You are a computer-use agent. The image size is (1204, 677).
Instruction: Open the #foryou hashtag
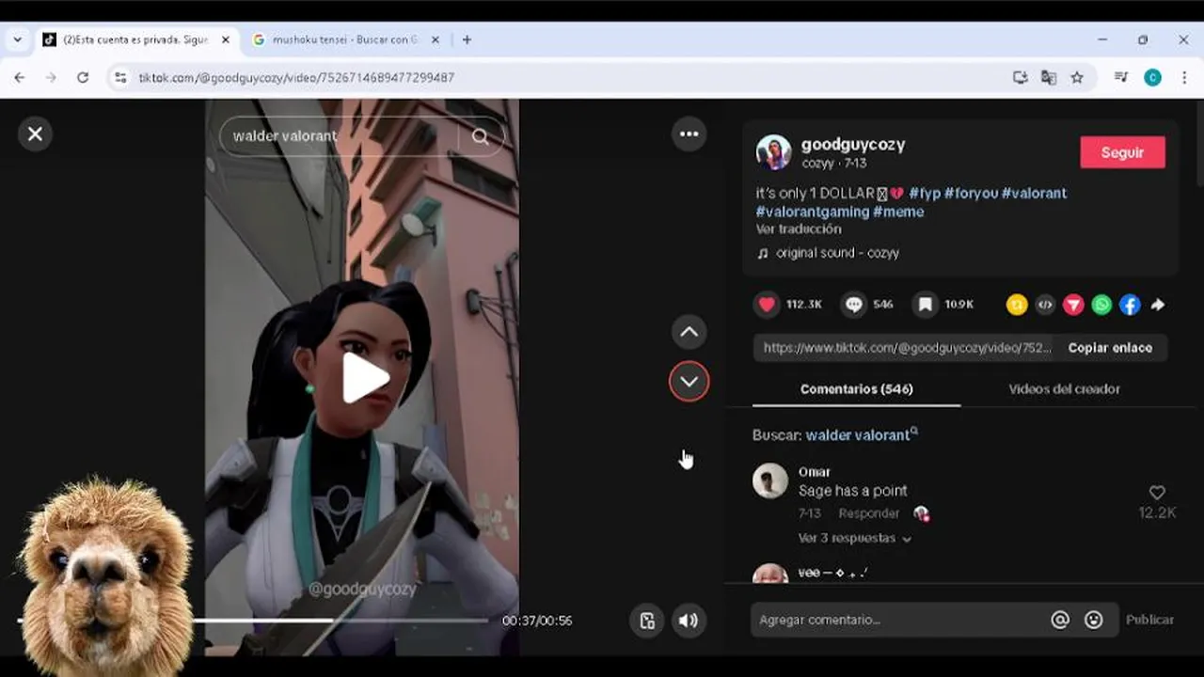[x=971, y=193]
